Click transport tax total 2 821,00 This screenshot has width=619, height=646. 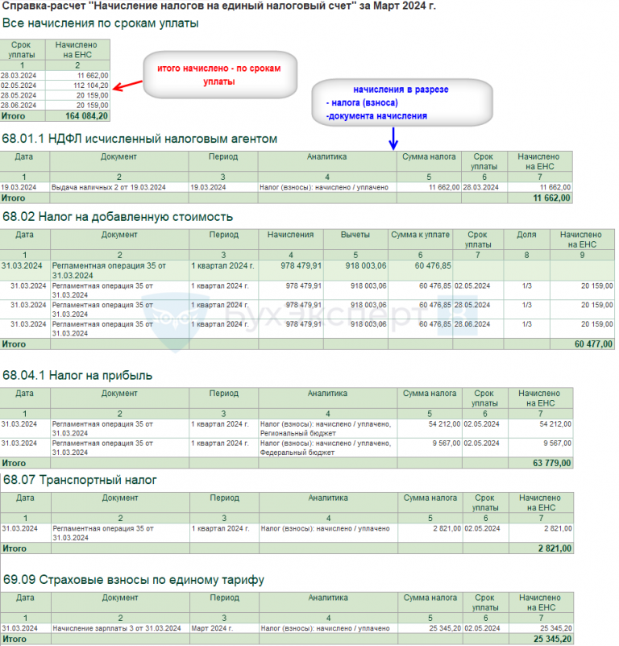coord(555,548)
